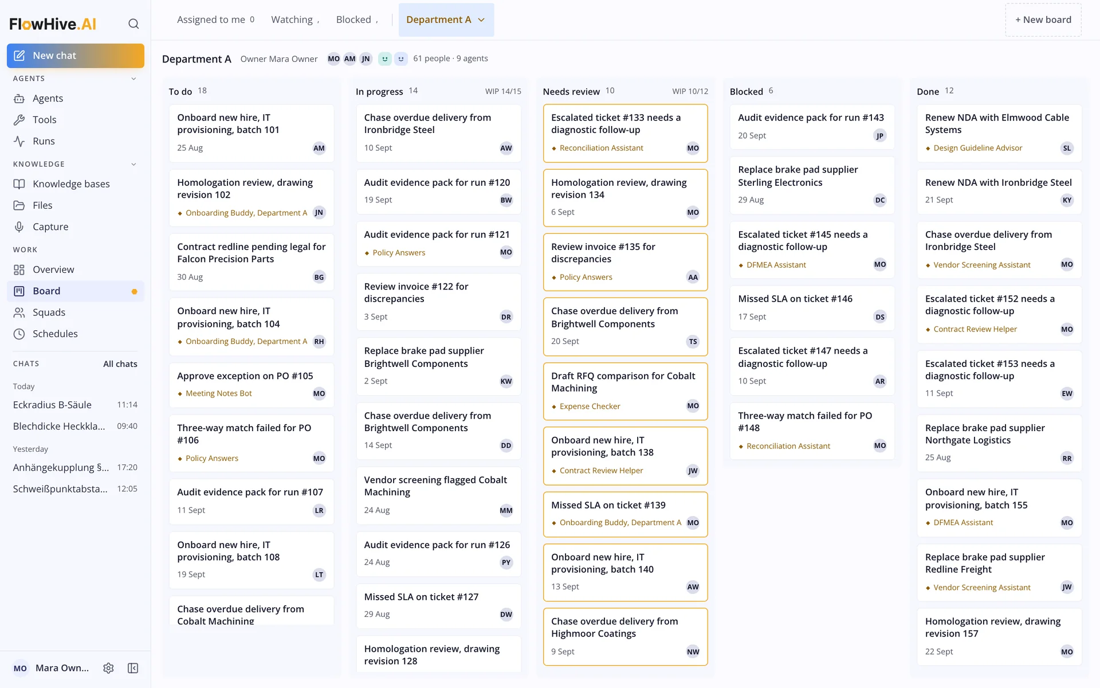Open the Department A board dropdown
This screenshot has width=1100, height=688.
click(446, 19)
